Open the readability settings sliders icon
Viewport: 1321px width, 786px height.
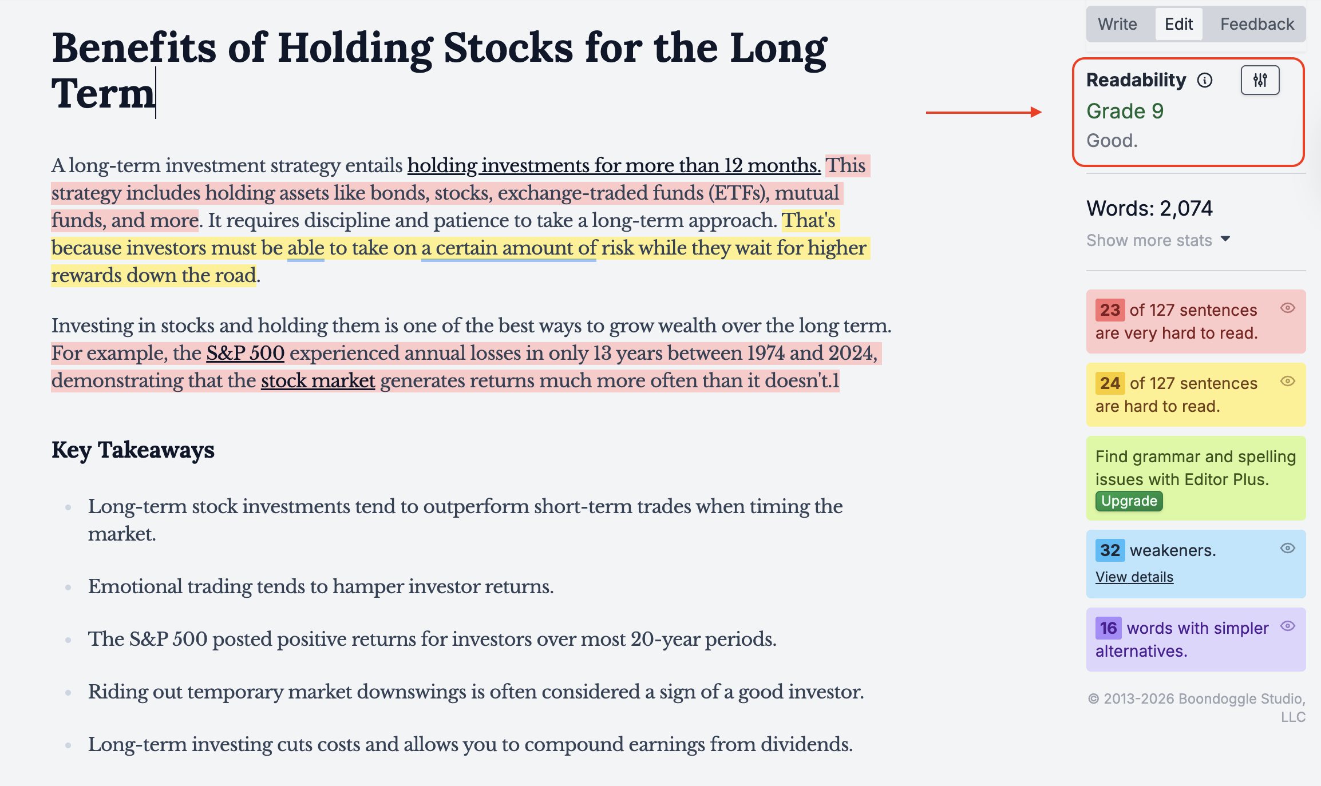pos(1260,80)
